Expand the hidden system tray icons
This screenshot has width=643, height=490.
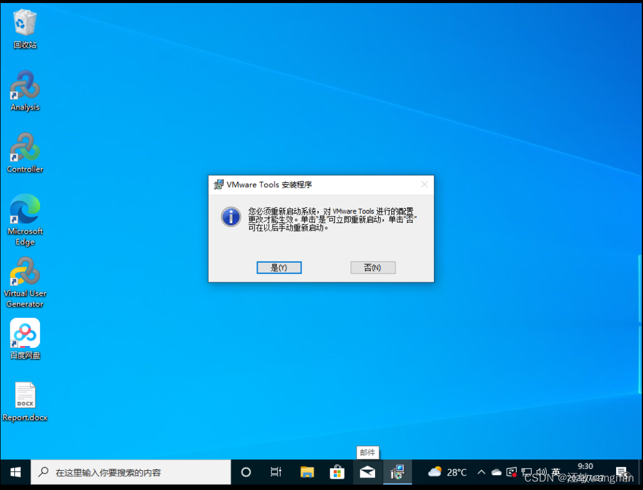coord(481,473)
